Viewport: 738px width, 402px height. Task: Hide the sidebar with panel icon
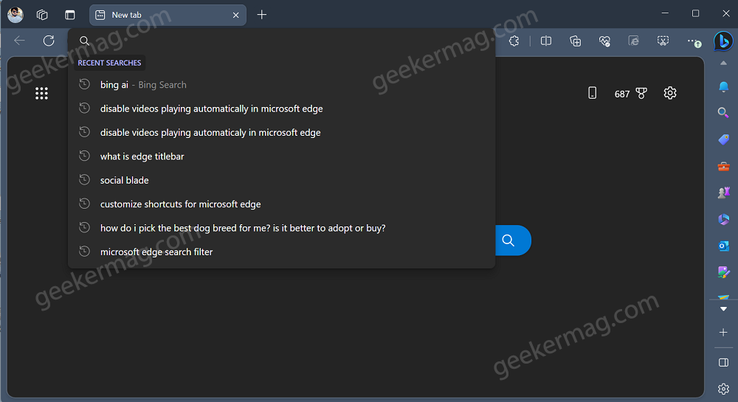[723, 362]
